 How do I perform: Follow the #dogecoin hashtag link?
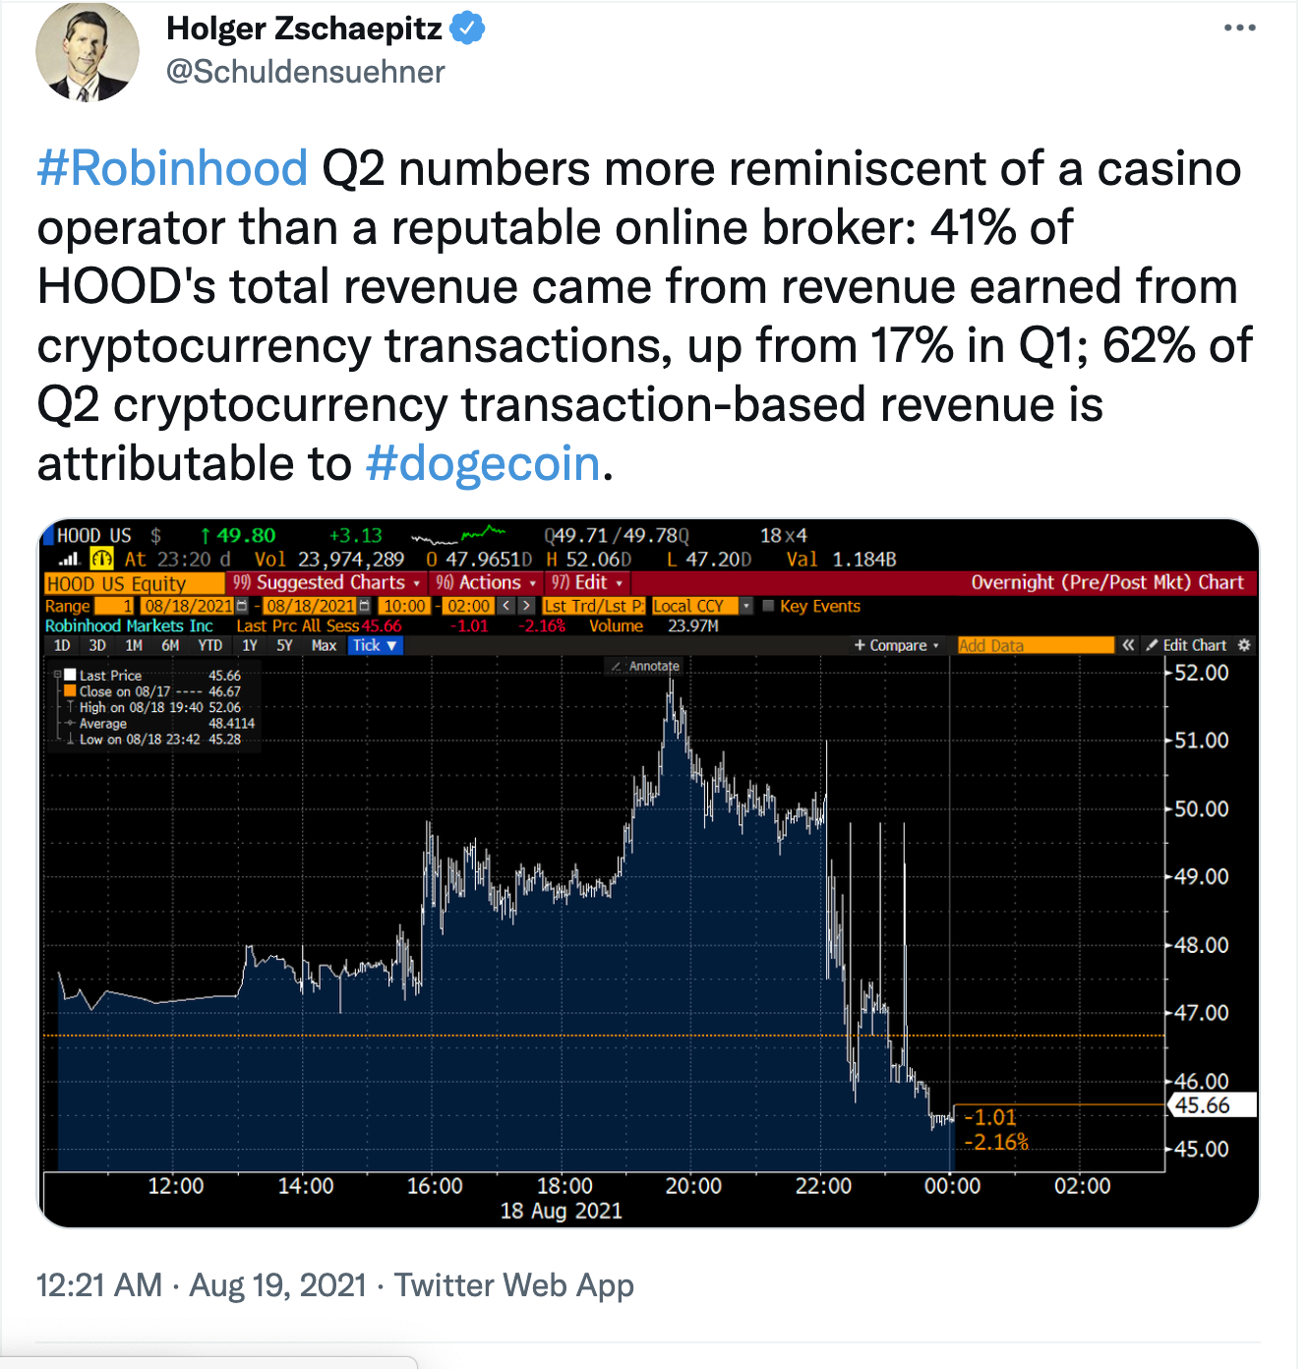pos(483,463)
